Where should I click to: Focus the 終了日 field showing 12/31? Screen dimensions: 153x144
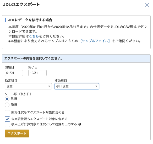[37, 73]
